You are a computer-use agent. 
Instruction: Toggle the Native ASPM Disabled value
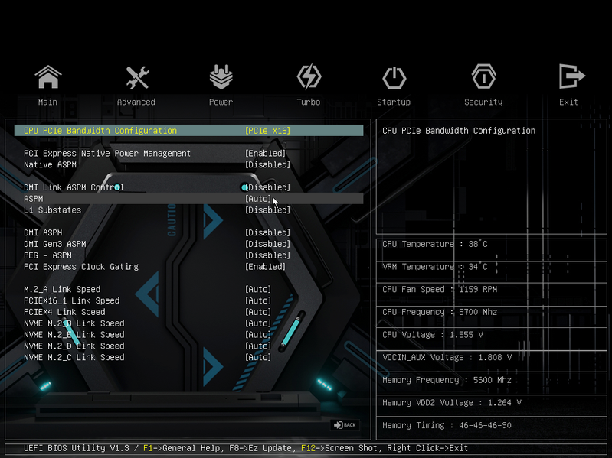pos(267,164)
